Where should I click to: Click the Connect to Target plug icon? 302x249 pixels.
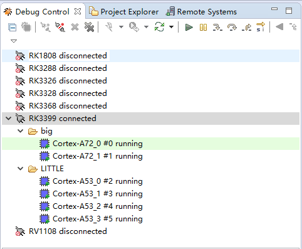[x=46, y=27]
